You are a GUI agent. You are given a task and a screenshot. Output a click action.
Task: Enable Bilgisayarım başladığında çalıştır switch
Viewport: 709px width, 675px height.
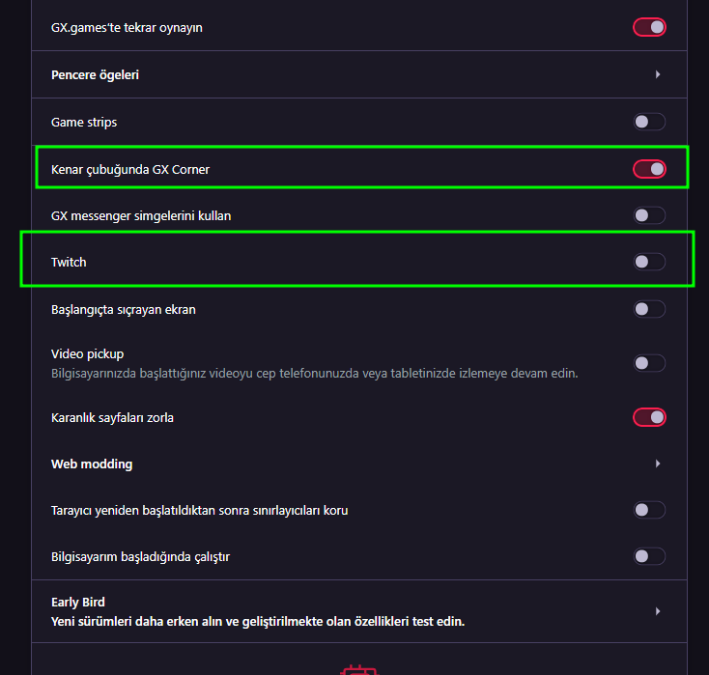pyautogui.click(x=649, y=556)
